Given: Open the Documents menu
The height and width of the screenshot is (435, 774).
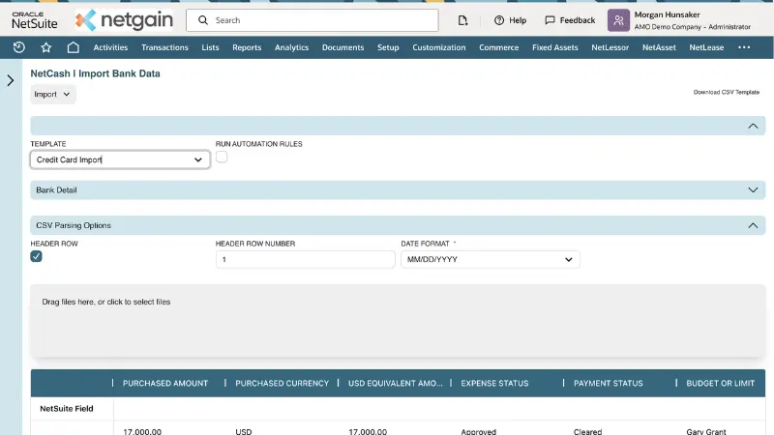Looking at the screenshot, I should point(343,47).
